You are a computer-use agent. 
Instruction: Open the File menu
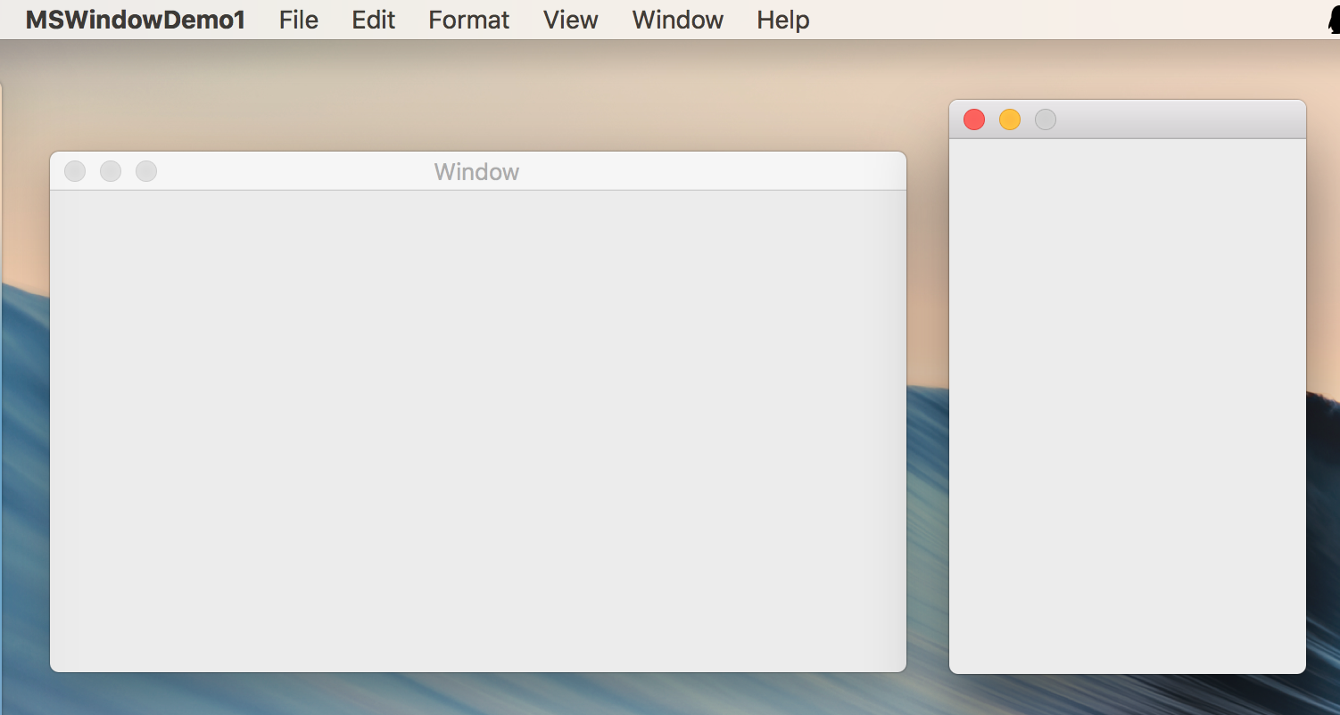point(298,19)
